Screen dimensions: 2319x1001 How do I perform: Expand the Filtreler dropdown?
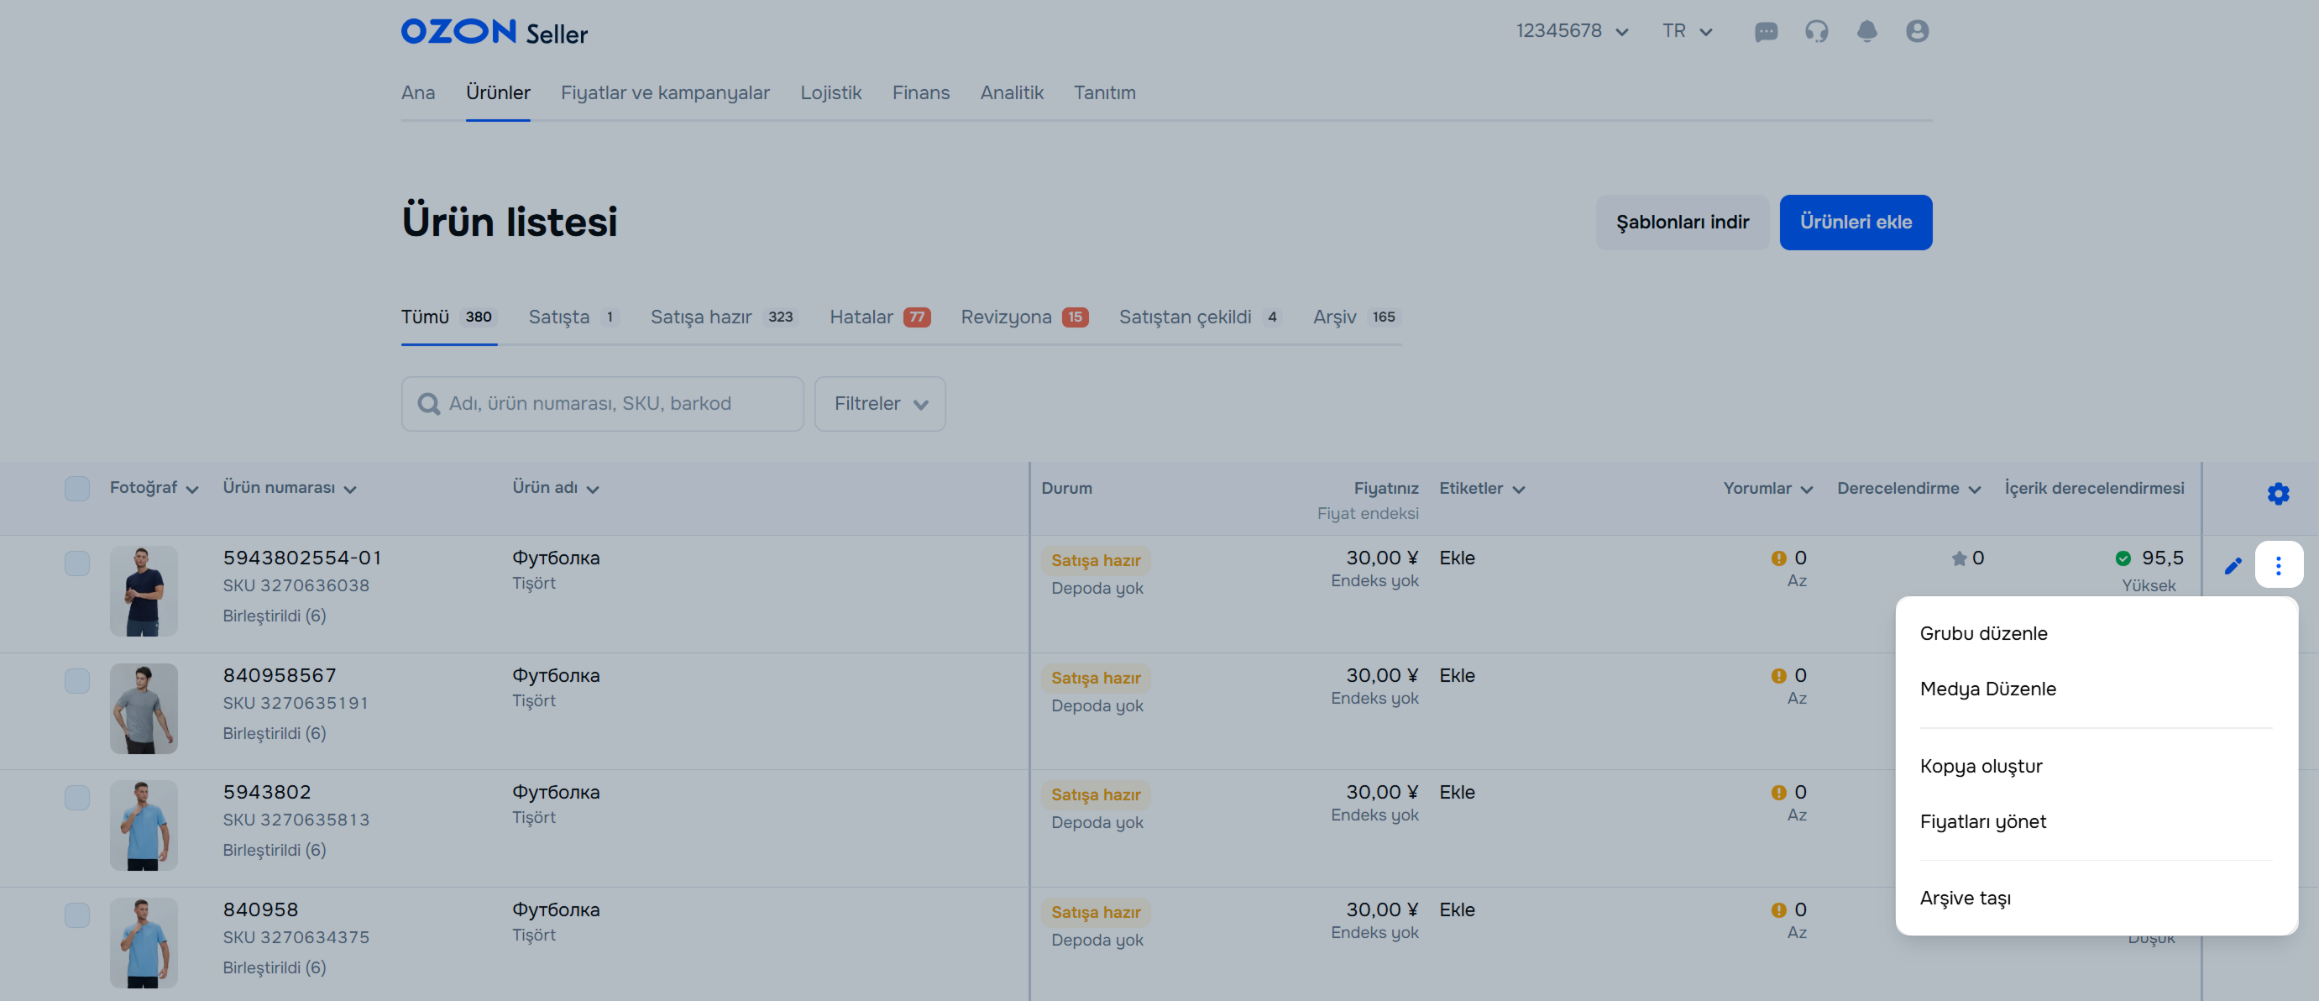pos(880,404)
